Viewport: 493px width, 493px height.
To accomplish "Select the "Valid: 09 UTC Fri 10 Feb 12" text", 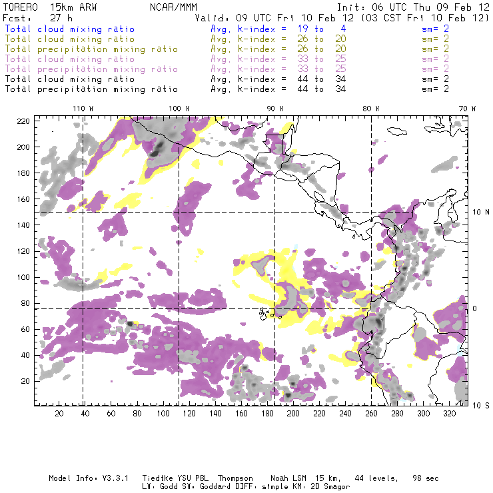I will (274, 18).
